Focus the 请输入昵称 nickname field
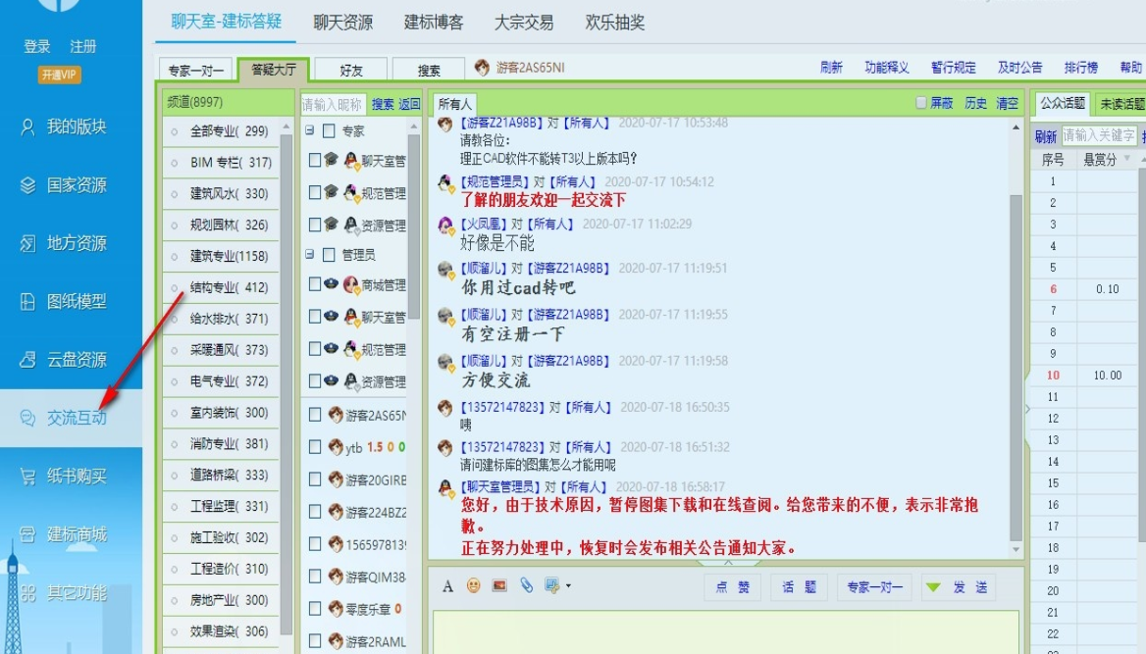This screenshot has height=654, width=1146. coord(334,104)
